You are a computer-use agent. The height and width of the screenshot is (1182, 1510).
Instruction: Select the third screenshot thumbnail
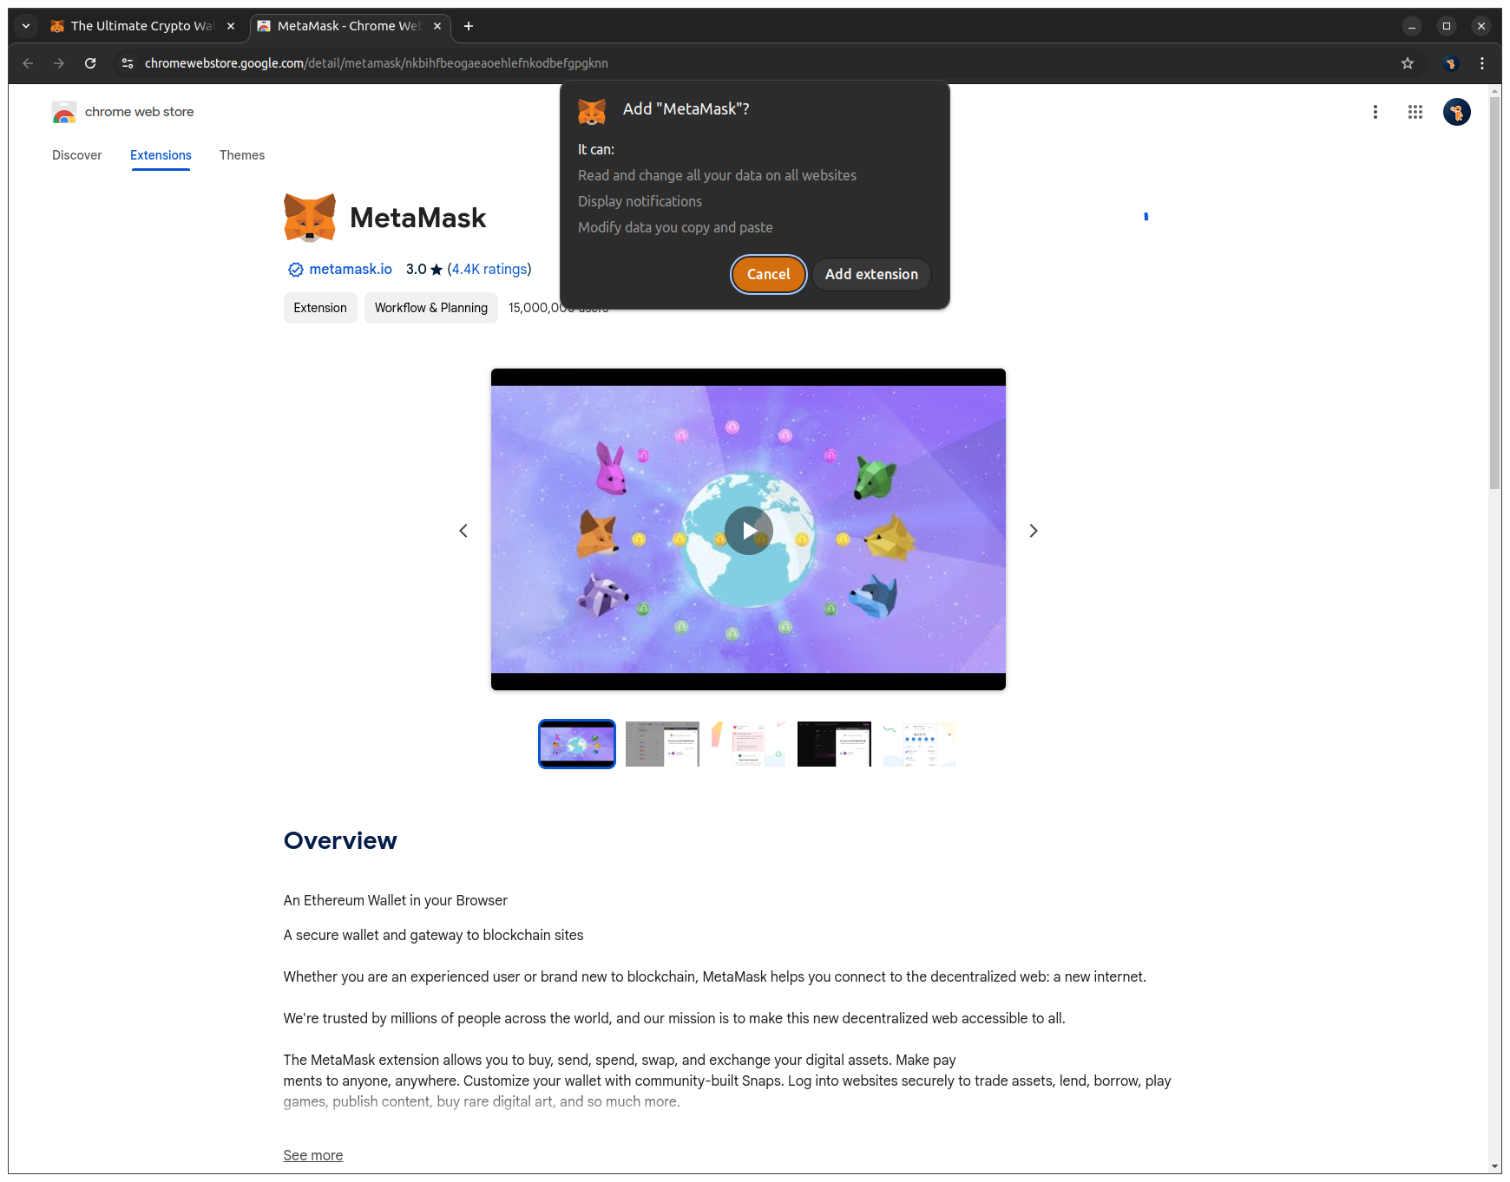[x=748, y=744]
